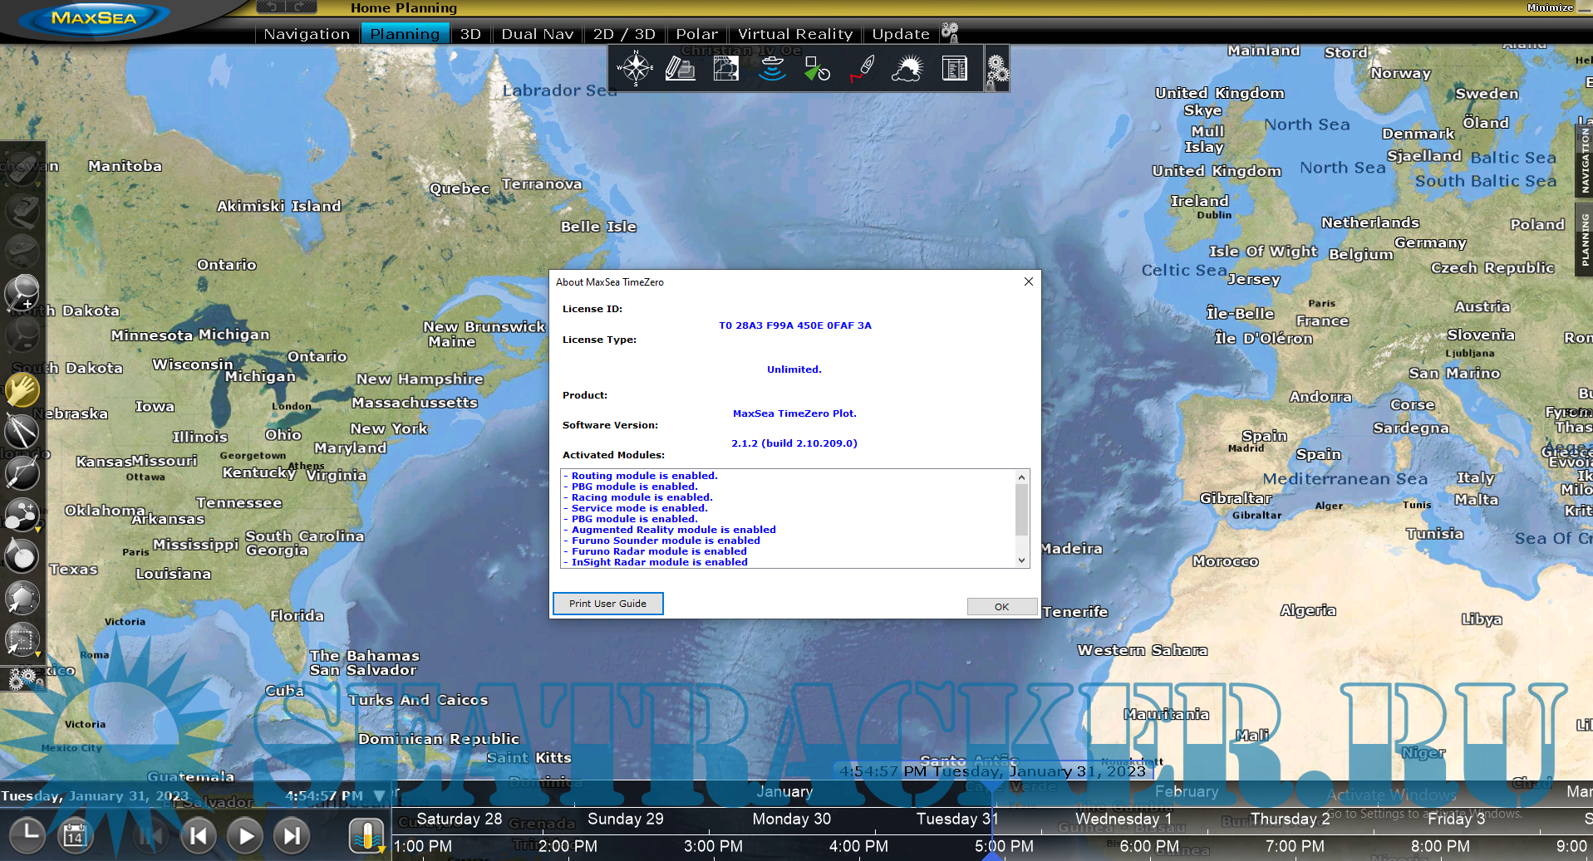
Task: Click the Print User Guide button
Action: coord(607,604)
